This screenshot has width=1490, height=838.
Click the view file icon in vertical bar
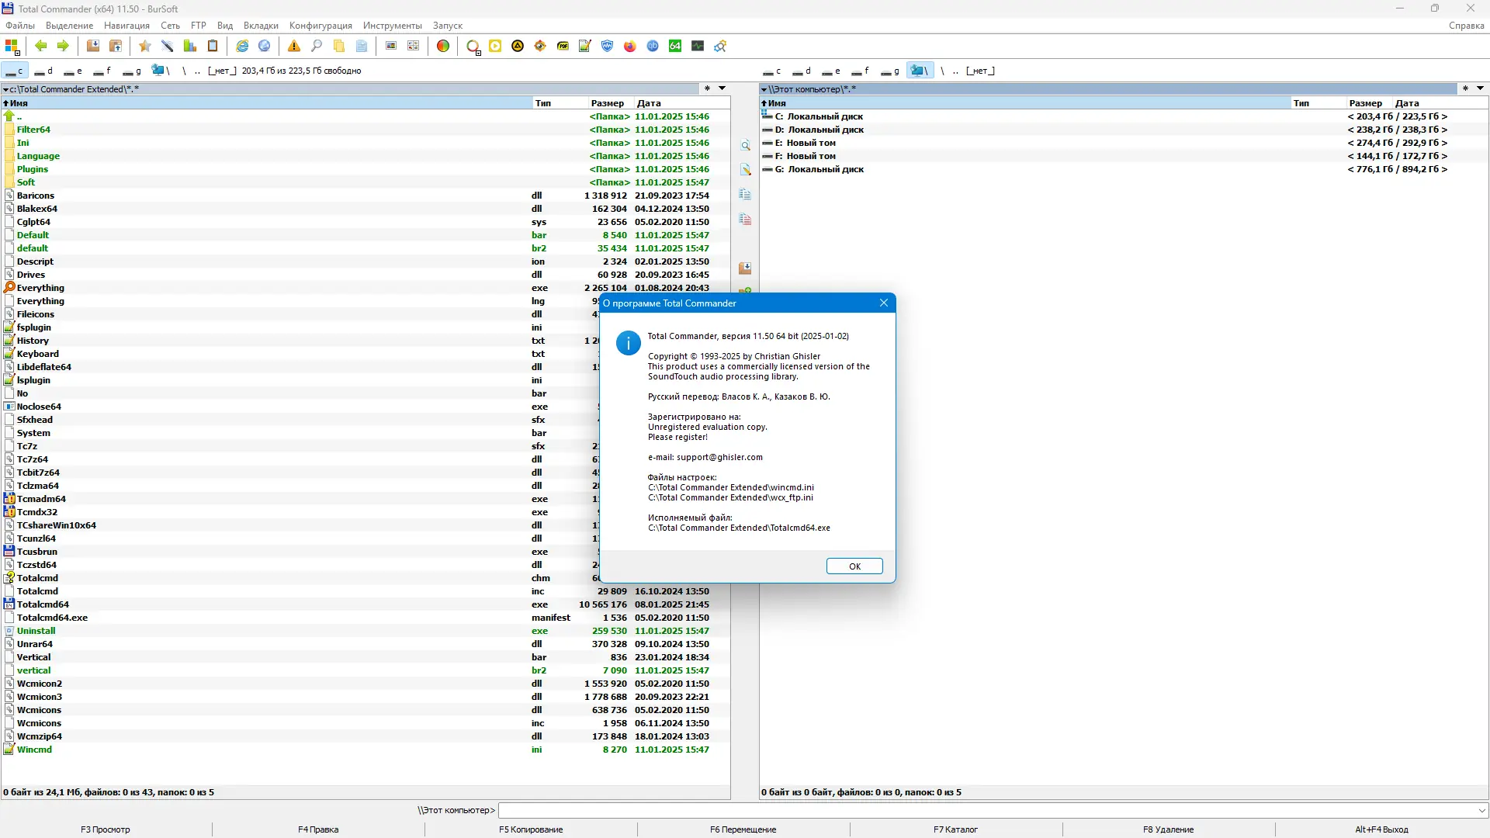pyautogui.click(x=745, y=146)
